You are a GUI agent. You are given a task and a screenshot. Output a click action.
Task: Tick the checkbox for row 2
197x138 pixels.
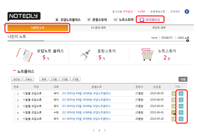click(x=15, y=100)
